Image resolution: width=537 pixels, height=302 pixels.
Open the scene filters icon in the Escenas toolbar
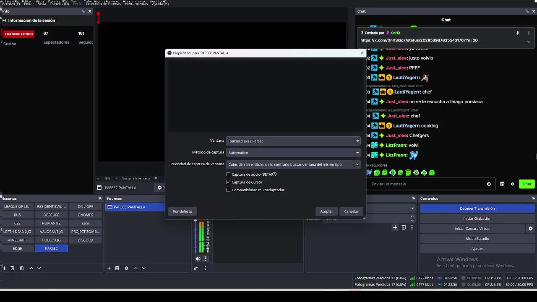click(22, 268)
